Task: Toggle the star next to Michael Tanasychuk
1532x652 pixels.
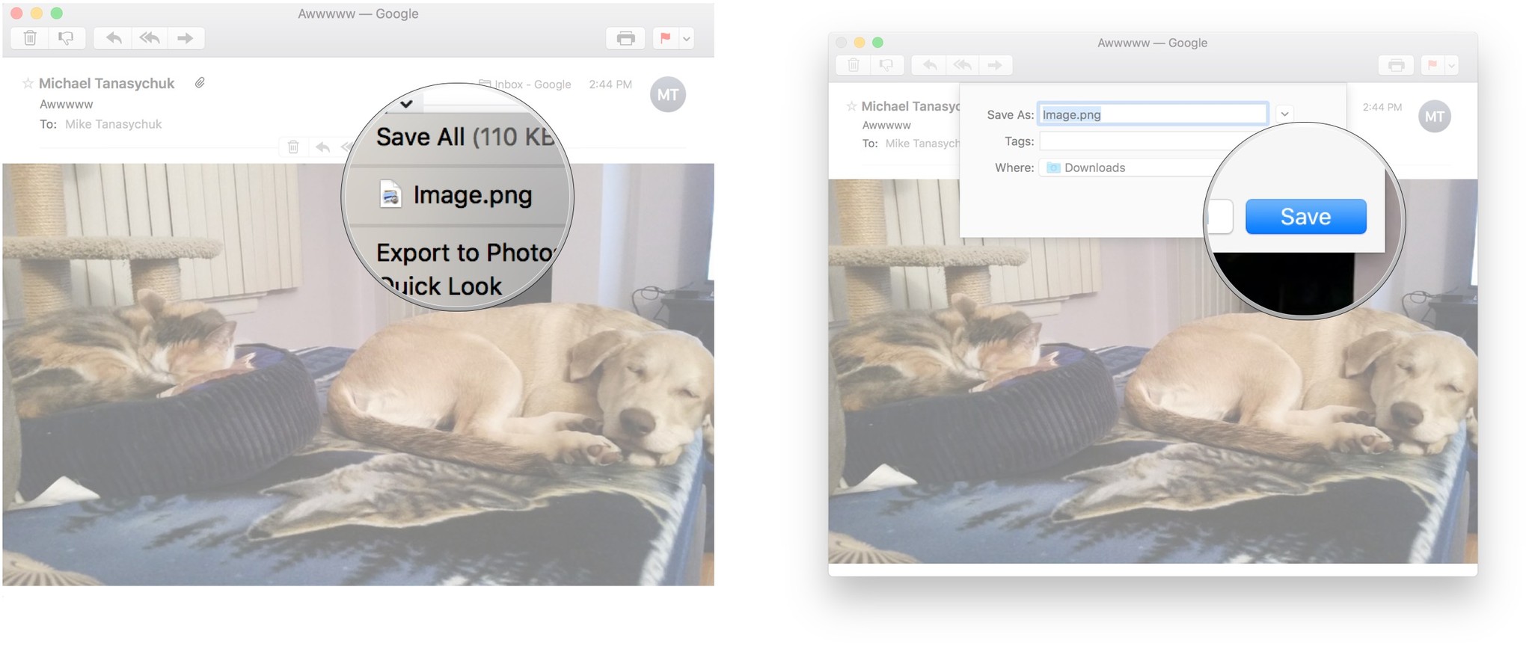Action: [x=28, y=84]
